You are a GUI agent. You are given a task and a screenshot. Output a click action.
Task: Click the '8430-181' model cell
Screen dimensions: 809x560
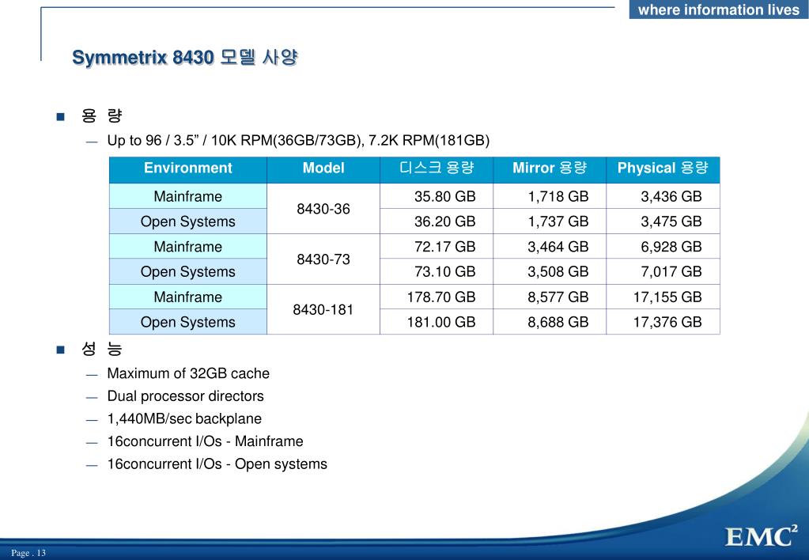pos(323,310)
